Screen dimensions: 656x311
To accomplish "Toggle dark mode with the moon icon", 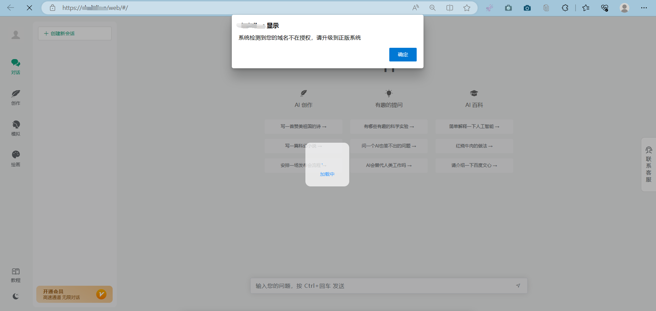I will click(16, 296).
